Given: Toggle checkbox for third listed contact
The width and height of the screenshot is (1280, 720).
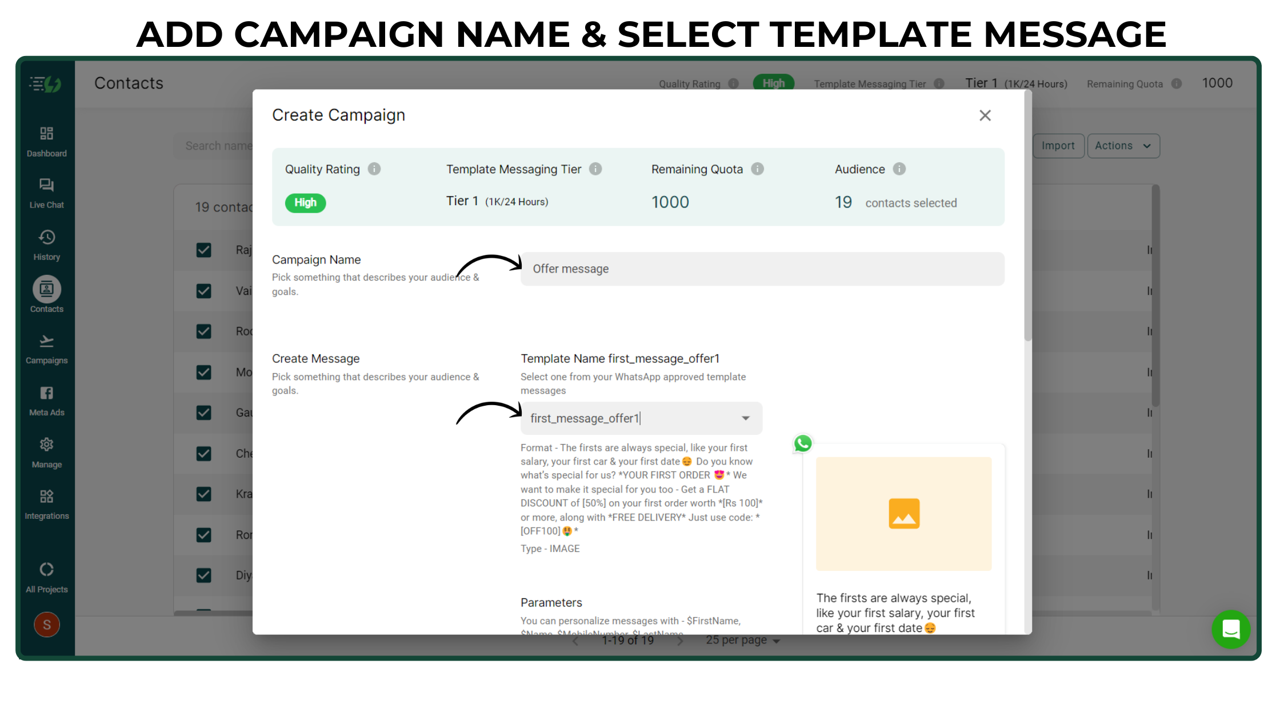Looking at the screenshot, I should coord(203,330).
